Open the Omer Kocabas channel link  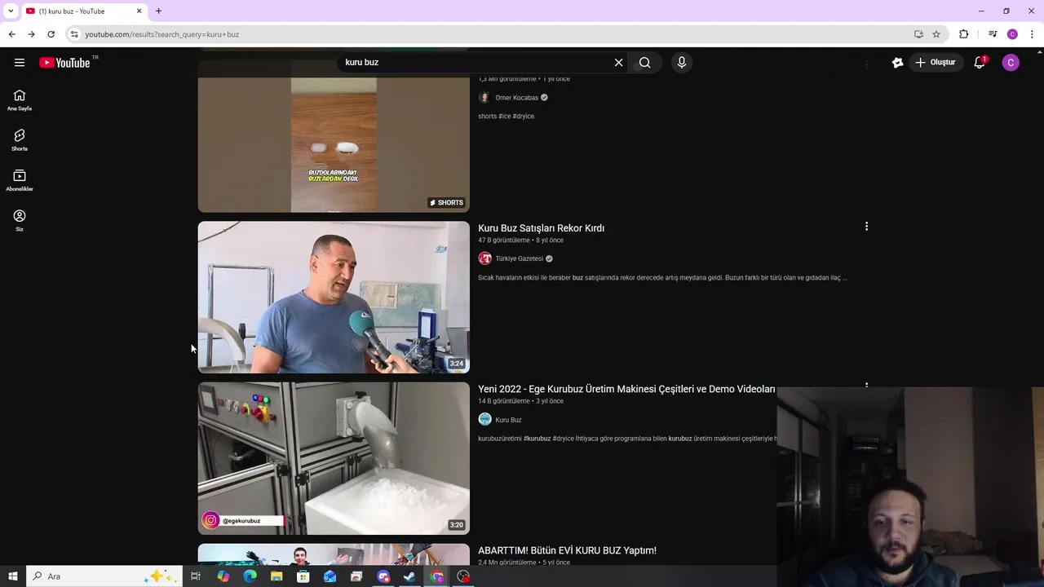tap(516, 98)
